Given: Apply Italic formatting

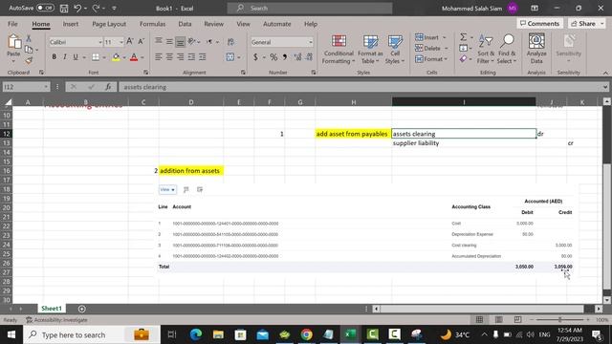Looking at the screenshot, I should coord(65,57).
